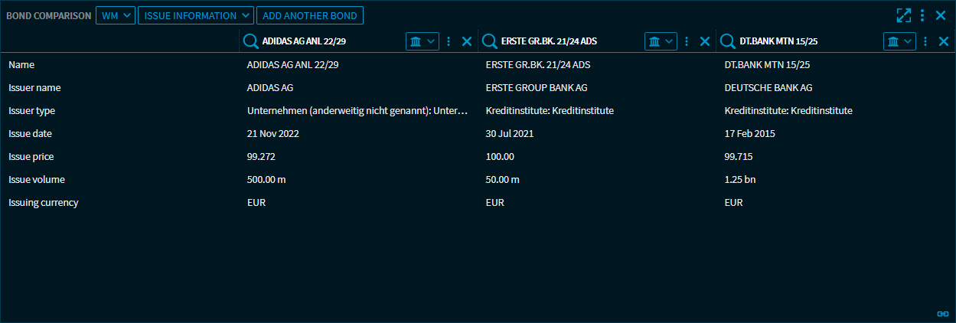This screenshot has height=323, width=956.
Task: Click the ERSTE GR.BK. 21/24 ADS search field
Action: coord(566,41)
